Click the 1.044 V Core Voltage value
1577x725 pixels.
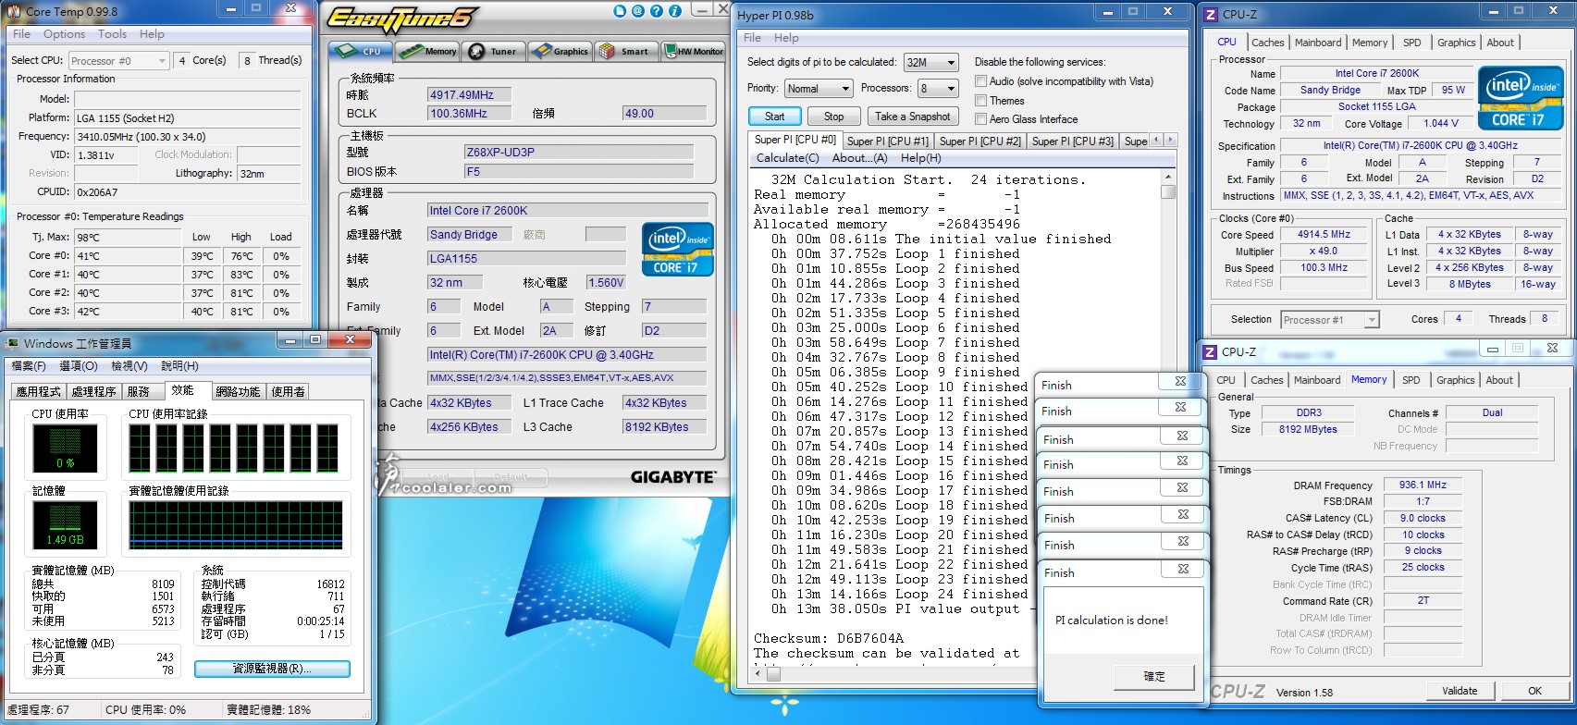click(1441, 123)
